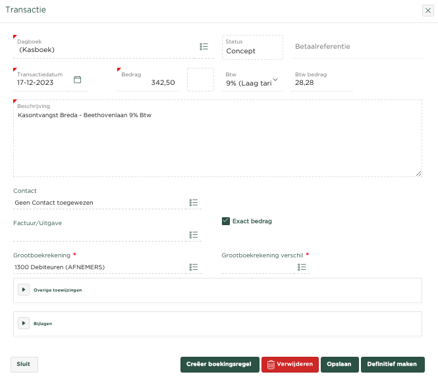Viewport: 438px width, 391px height.
Task: Open the Grootboekrekening list picker icon
Action: click(194, 267)
